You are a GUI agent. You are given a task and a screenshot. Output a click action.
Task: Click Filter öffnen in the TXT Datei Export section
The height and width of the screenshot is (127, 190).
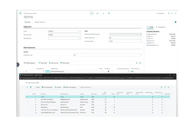pyautogui.click(x=65, y=63)
